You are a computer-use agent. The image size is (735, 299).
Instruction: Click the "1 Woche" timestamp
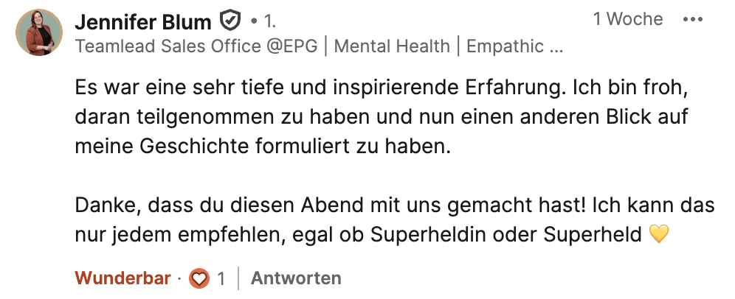[627, 20]
